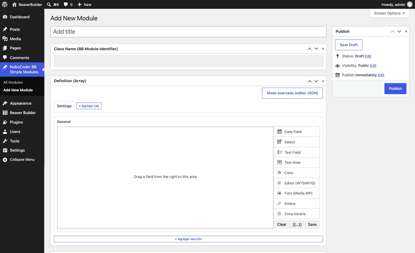Open All Modules submenu item
This screenshot has height=253, width=415.
[13, 82]
